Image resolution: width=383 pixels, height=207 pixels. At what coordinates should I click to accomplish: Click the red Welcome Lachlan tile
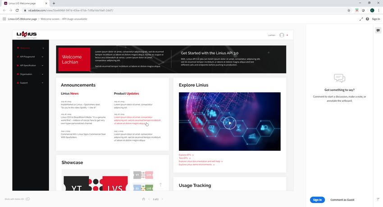click(74, 59)
